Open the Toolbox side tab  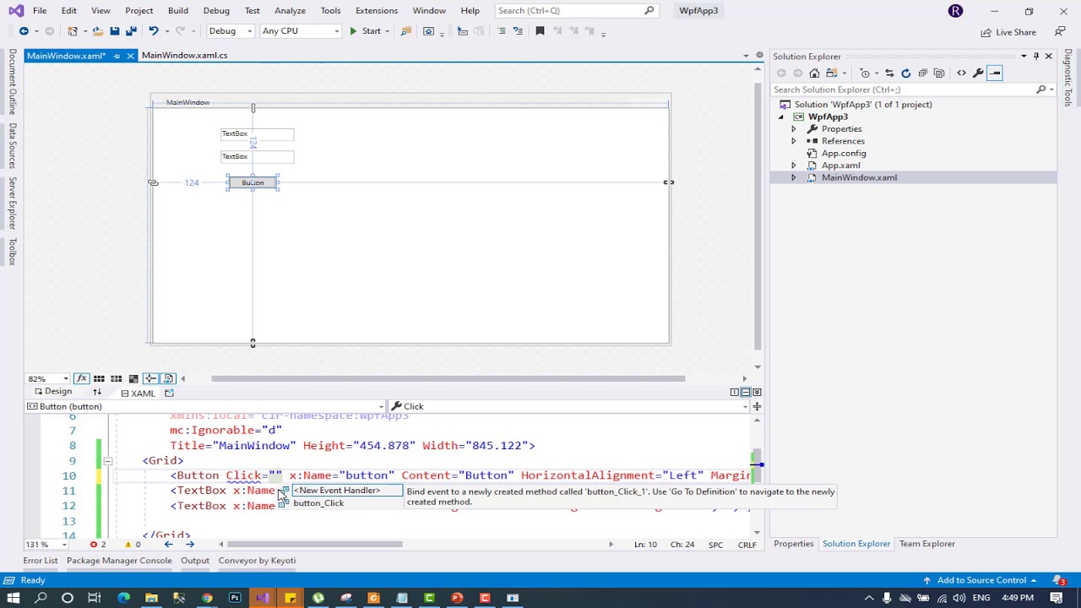pyautogui.click(x=12, y=252)
